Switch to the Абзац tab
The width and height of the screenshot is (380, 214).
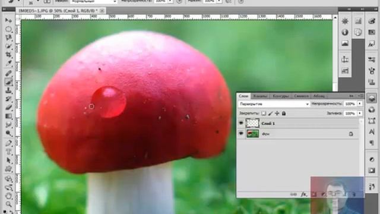[319, 96]
